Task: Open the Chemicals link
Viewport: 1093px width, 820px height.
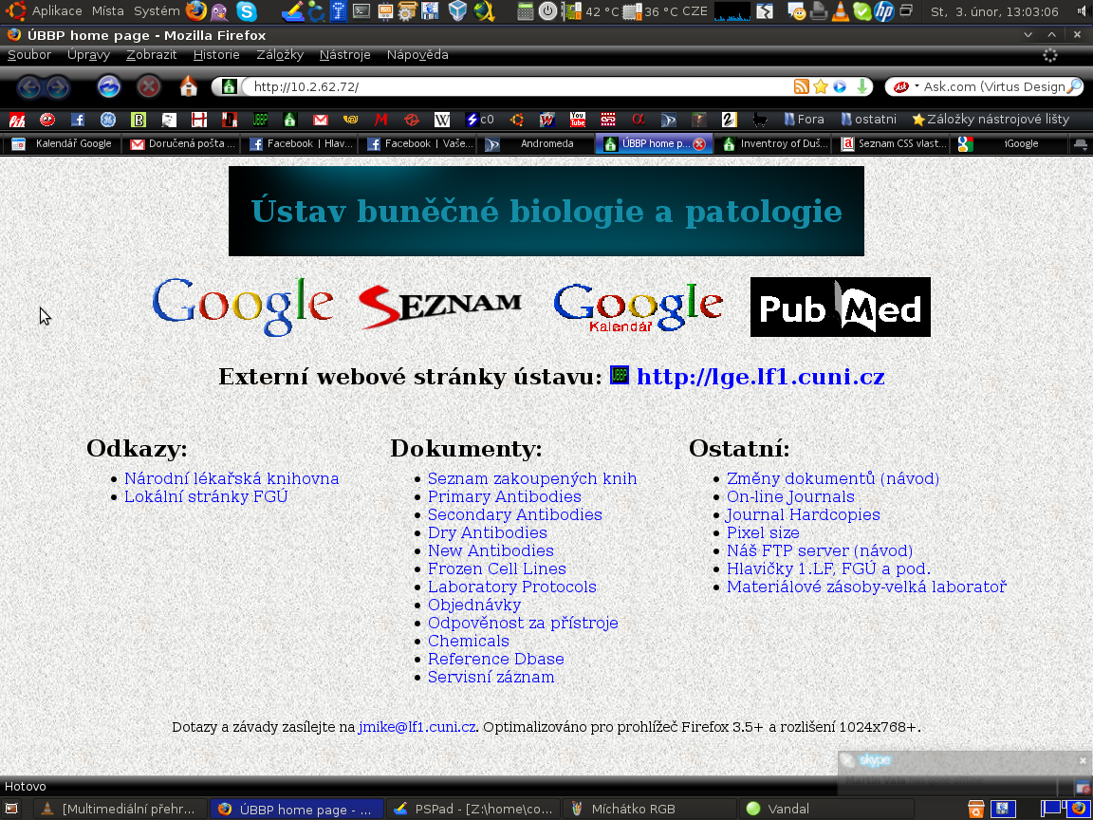Action: pos(469,641)
